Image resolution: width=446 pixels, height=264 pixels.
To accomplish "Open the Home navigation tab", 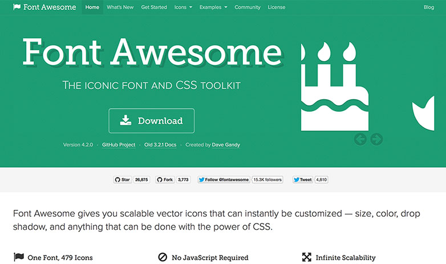I will pyautogui.click(x=92, y=7).
